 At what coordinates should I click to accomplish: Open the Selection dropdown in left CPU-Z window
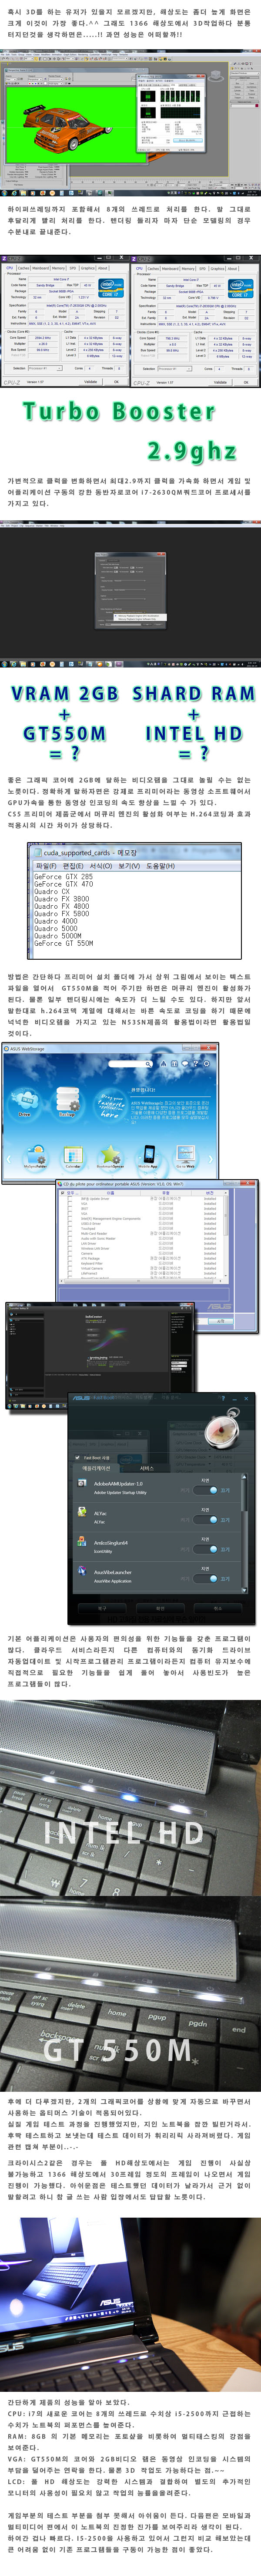(x=45, y=368)
